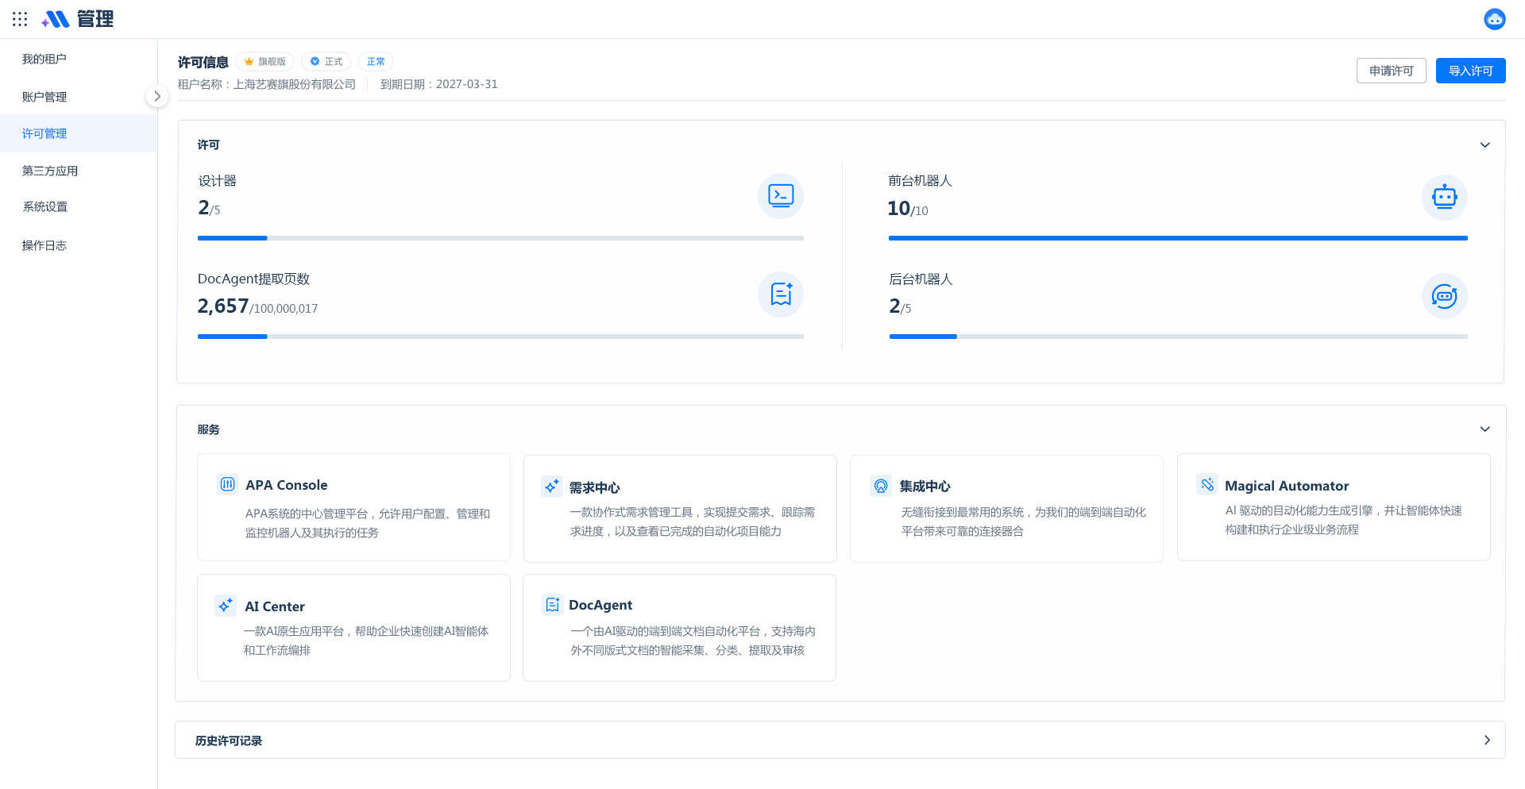This screenshot has width=1525, height=789.
Task: Click tenant name 上海艺赛旗股份有限公司
Action: pyautogui.click(x=295, y=84)
